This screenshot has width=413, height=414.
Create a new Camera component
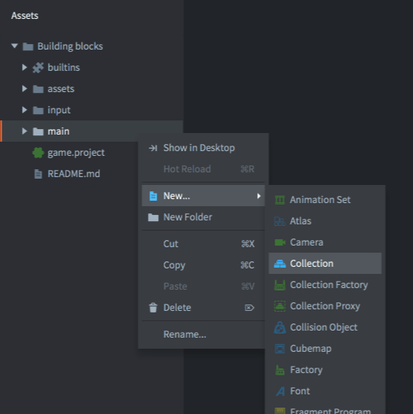click(325, 242)
